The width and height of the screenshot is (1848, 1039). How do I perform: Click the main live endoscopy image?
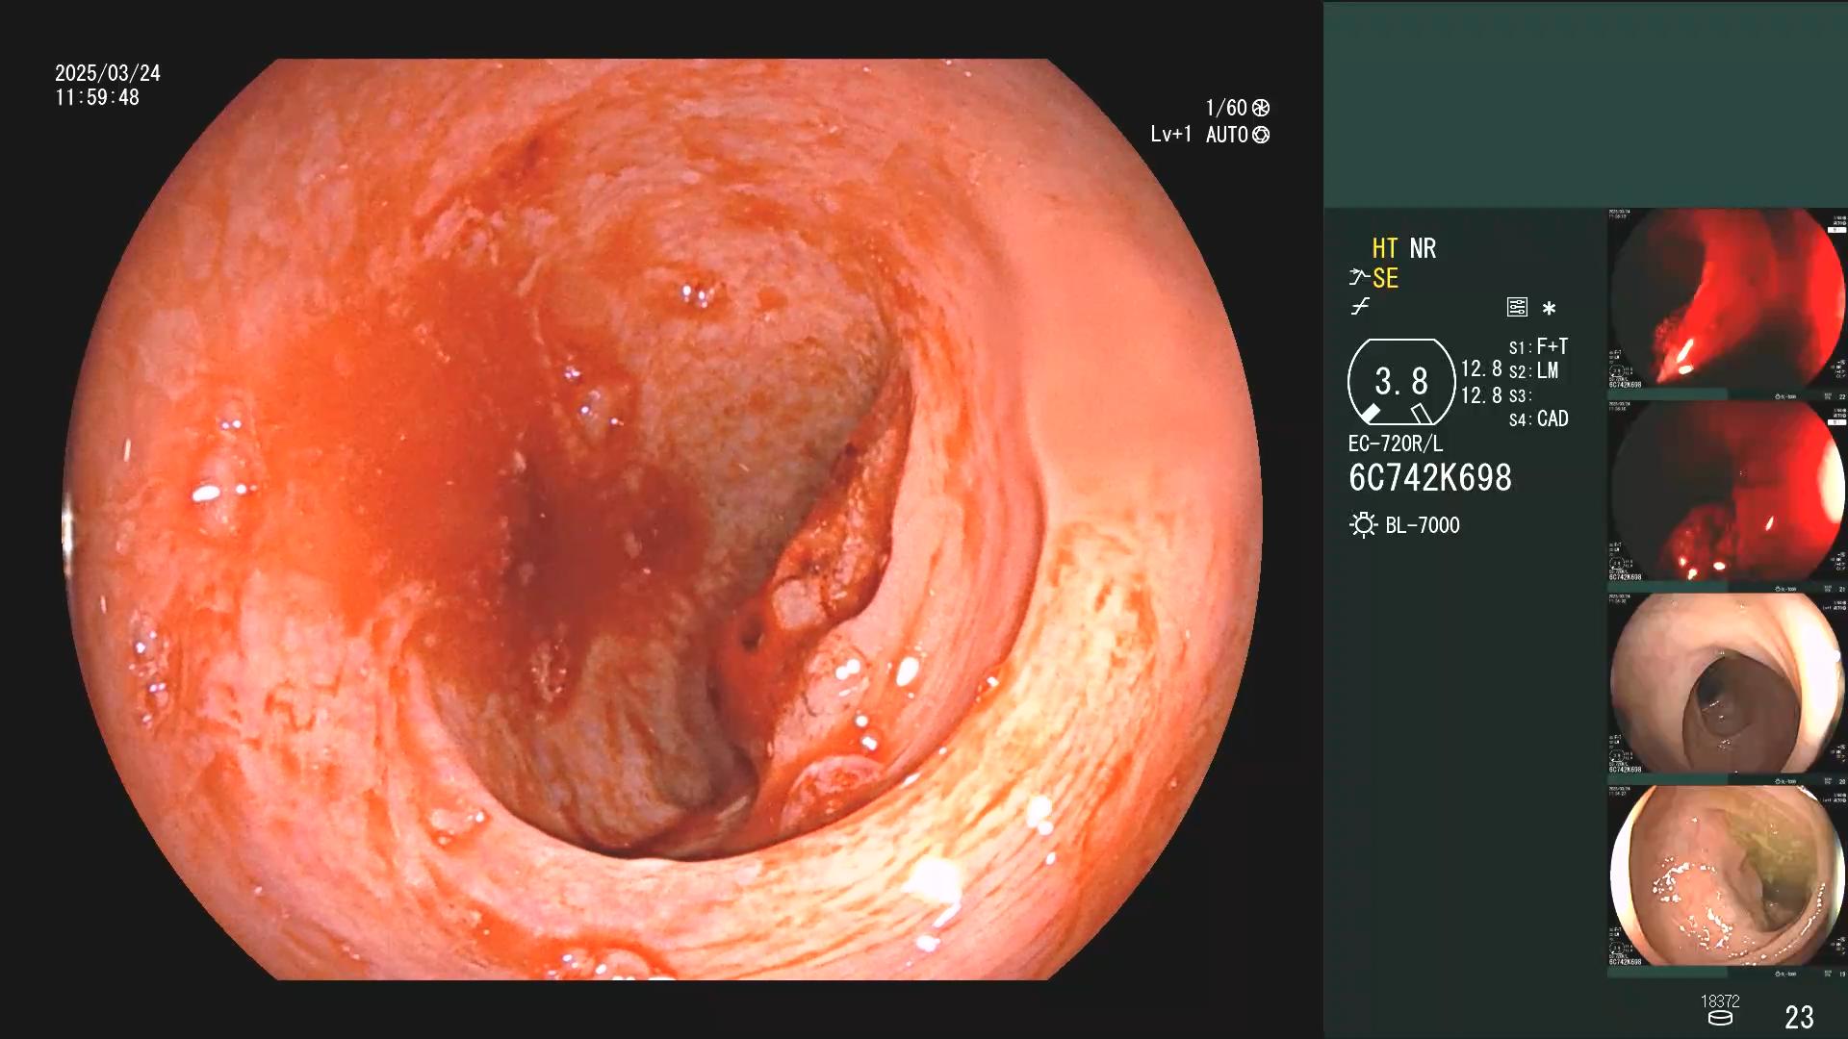point(662,519)
